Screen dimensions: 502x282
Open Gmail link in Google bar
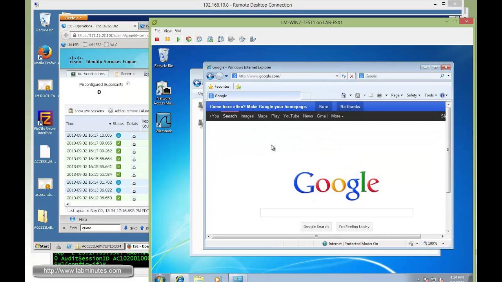322,116
